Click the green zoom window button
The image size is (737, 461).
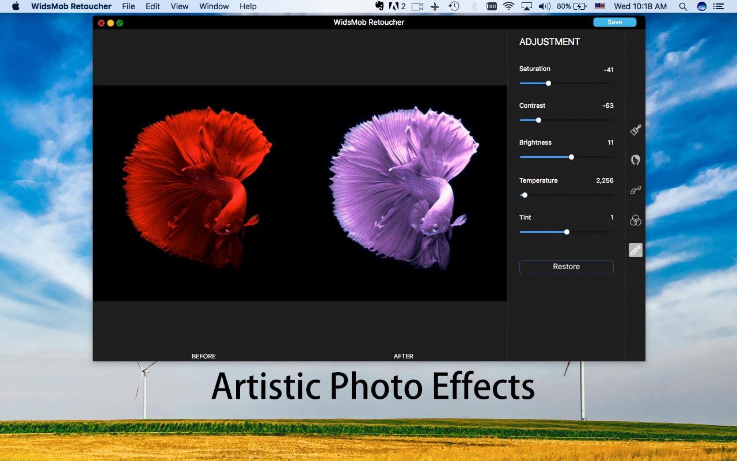point(120,23)
